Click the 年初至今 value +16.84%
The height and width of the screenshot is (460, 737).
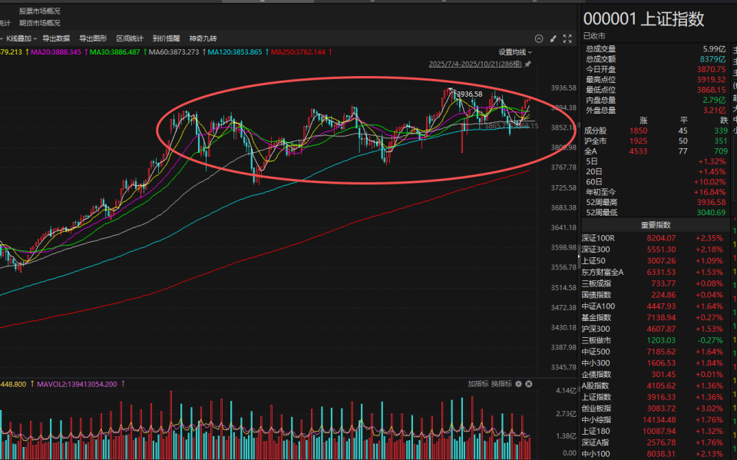[x=709, y=192]
